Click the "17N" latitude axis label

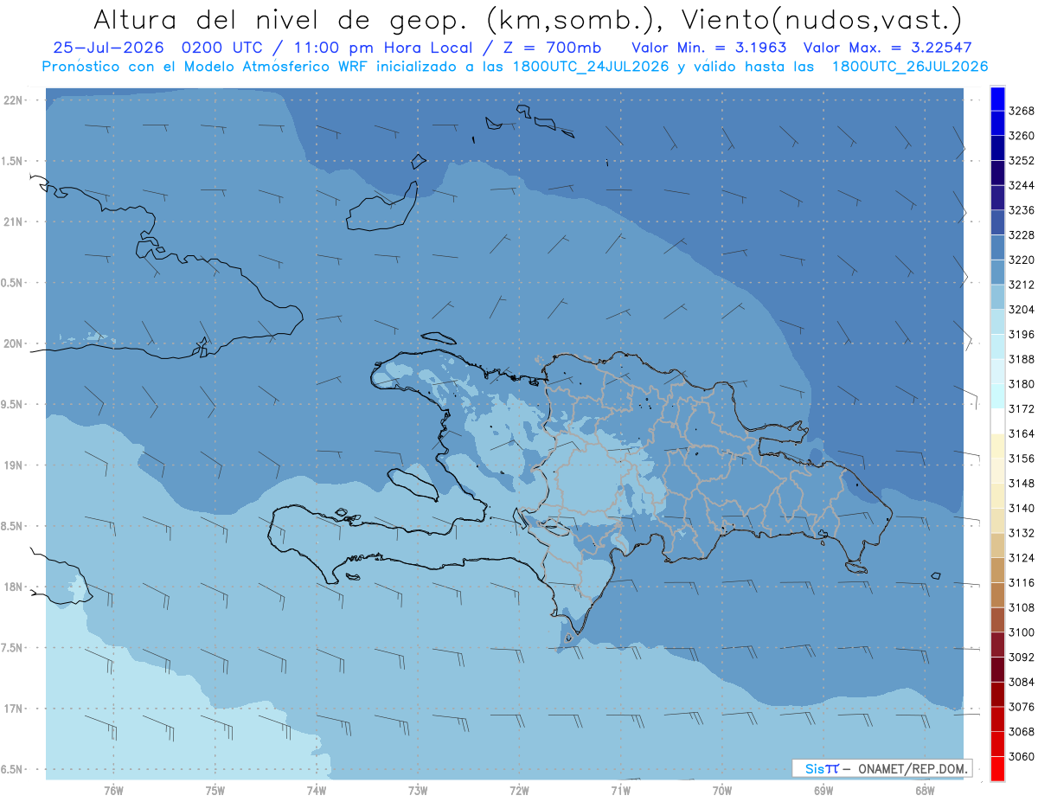[x=13, y=709]
